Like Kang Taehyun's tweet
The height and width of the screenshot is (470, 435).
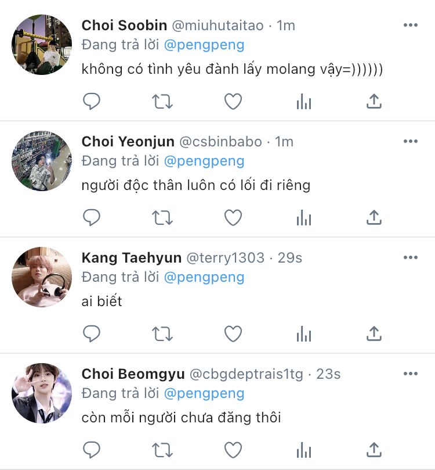tap(233, 333)
